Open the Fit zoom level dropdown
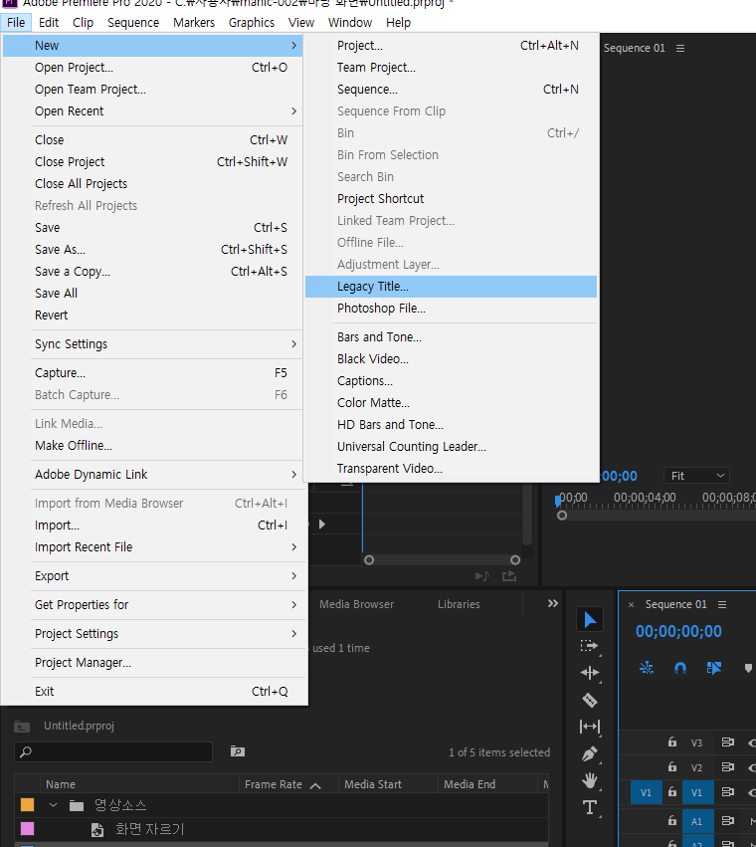 (696, 476)
